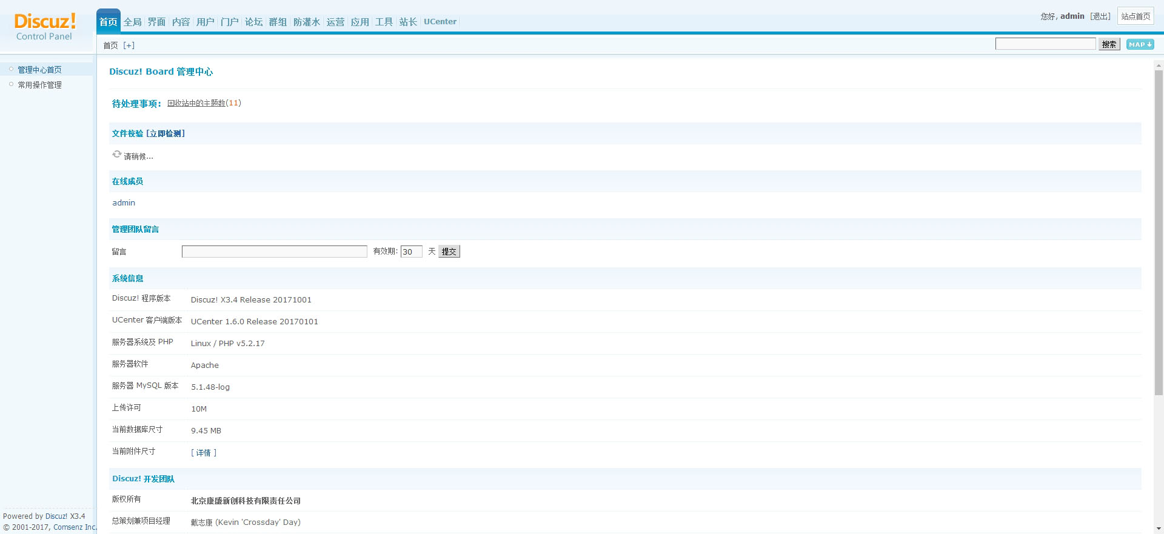The width and height of the screenshot is (1164, 534).
Task: Click the UCenter 1.6.0 Release 20170101 text
Action: 255,321
